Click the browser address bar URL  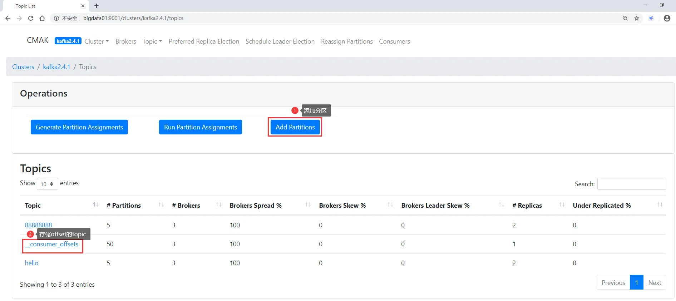[133, 18]
